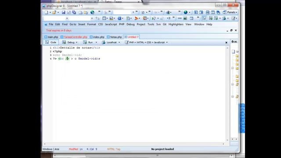281x158 pixels.
Task: Click the editor vertical scrollbar down arrow
Action: (x=227, y=140)
